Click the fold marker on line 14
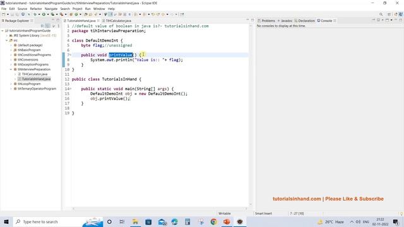 (x=71, y=89)
